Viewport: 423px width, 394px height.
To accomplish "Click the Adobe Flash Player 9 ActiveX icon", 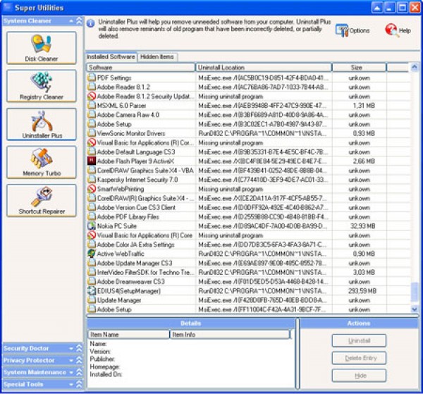I will click(x=92, y=161).
